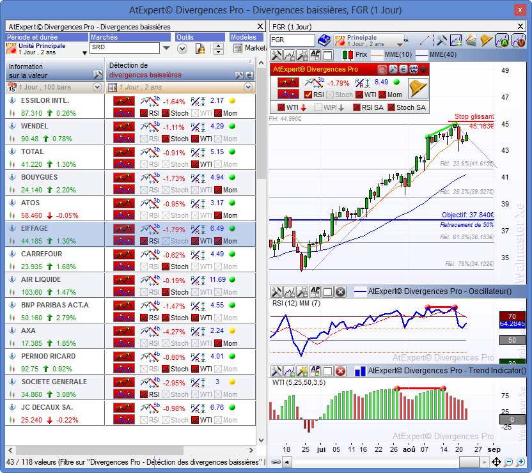Click the blue MME(40) line swatch
Screen dimensions: 532x473
[422, 54]
